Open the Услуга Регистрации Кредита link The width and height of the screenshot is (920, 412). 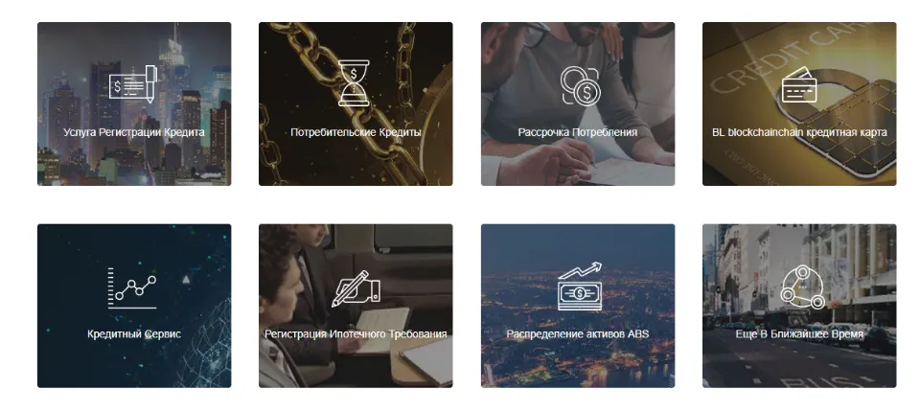134,132
